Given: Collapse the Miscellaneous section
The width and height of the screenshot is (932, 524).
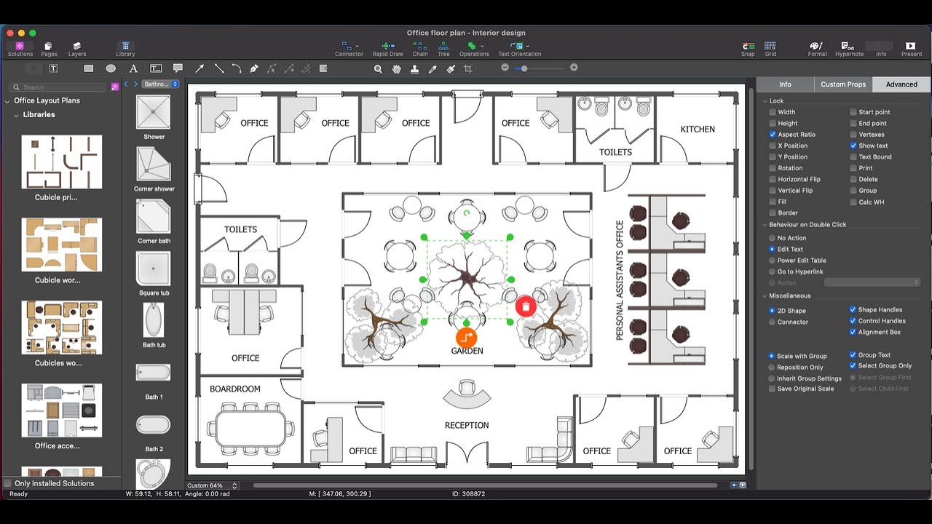Looking at the screenshot, I should [x=765, y=295].
